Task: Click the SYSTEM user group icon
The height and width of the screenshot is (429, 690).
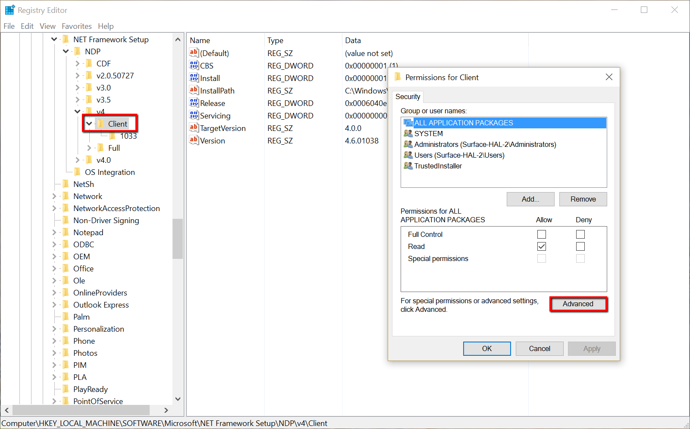Action: click(x=408, y=134)
